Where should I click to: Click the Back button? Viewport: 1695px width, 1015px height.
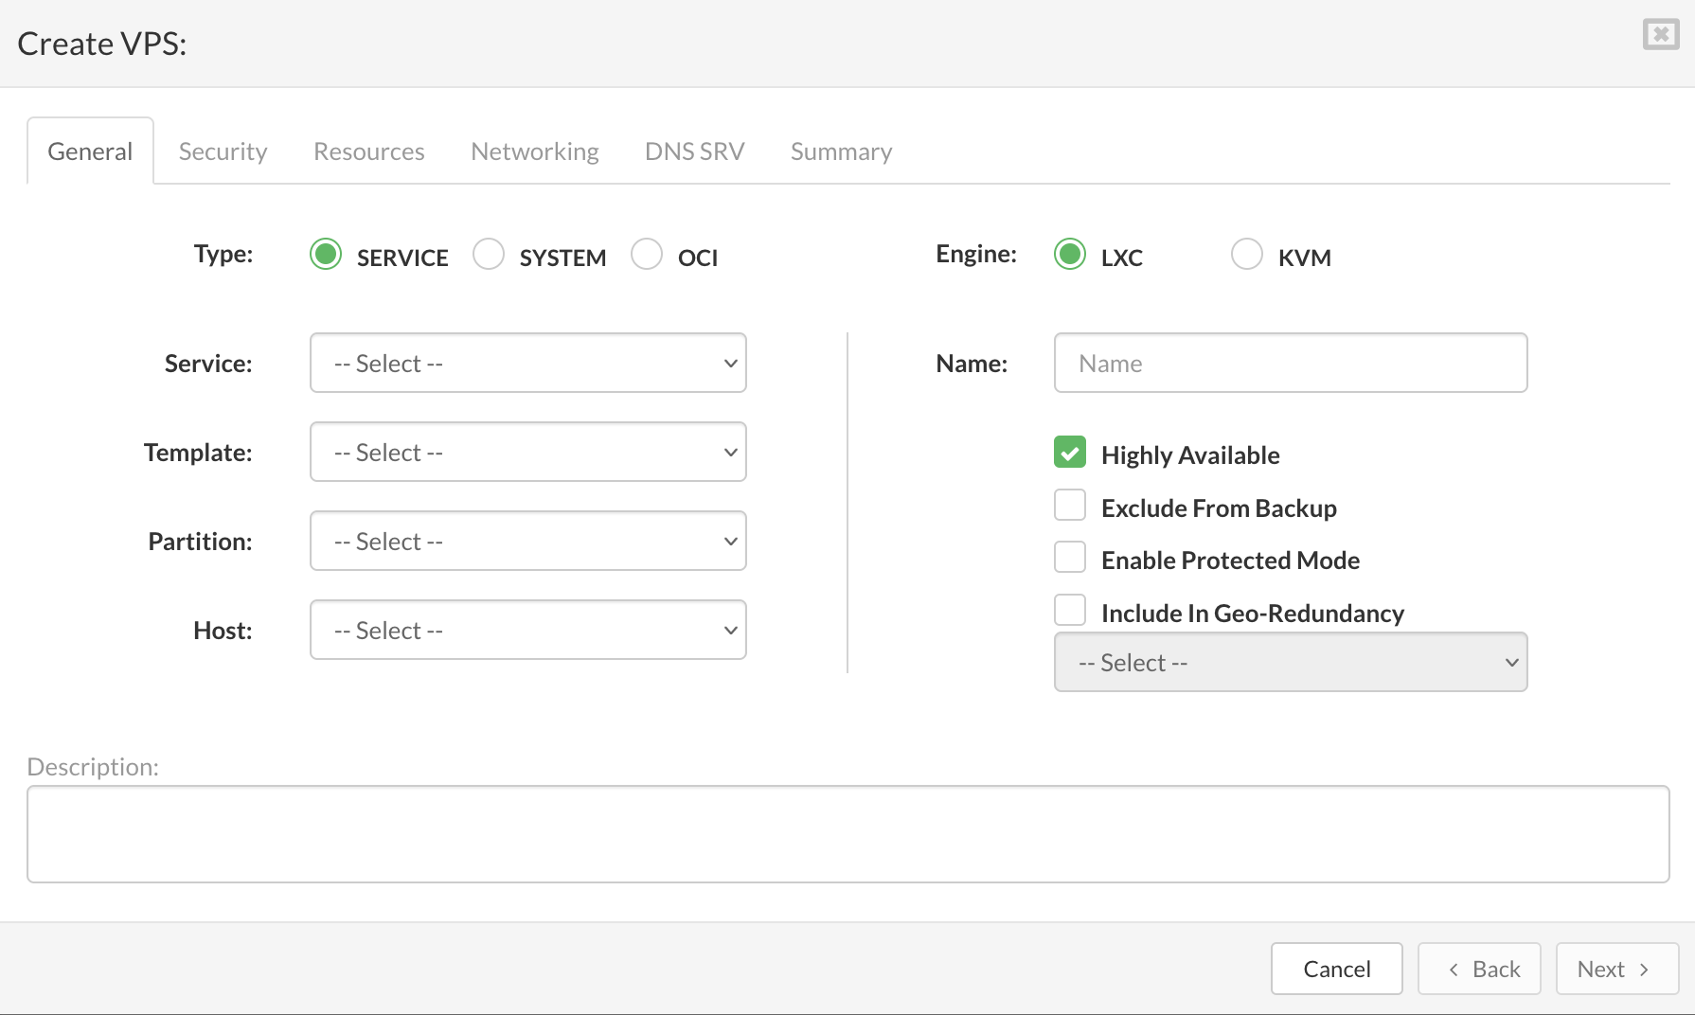coord(1479,969)
